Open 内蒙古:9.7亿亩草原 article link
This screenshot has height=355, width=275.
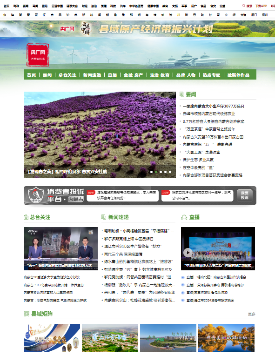[54, 285]
